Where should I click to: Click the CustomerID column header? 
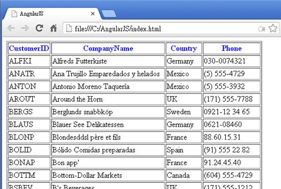[x=29, y=48]
